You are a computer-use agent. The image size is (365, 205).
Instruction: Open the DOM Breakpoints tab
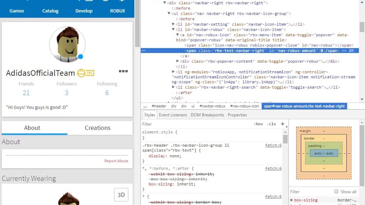tap(207, 115)
